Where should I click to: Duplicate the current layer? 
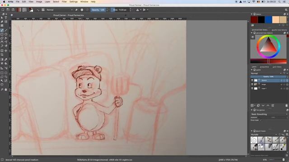point(258,105)
